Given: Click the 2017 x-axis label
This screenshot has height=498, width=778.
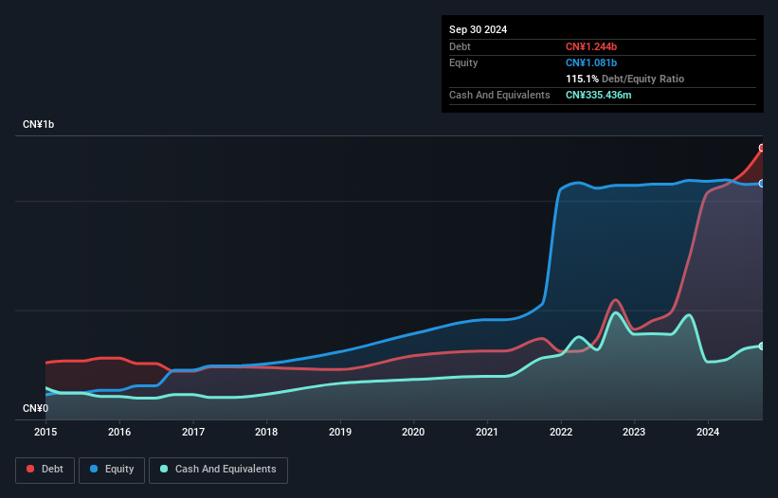Looking at the screenshot, I should click(193, 432).
